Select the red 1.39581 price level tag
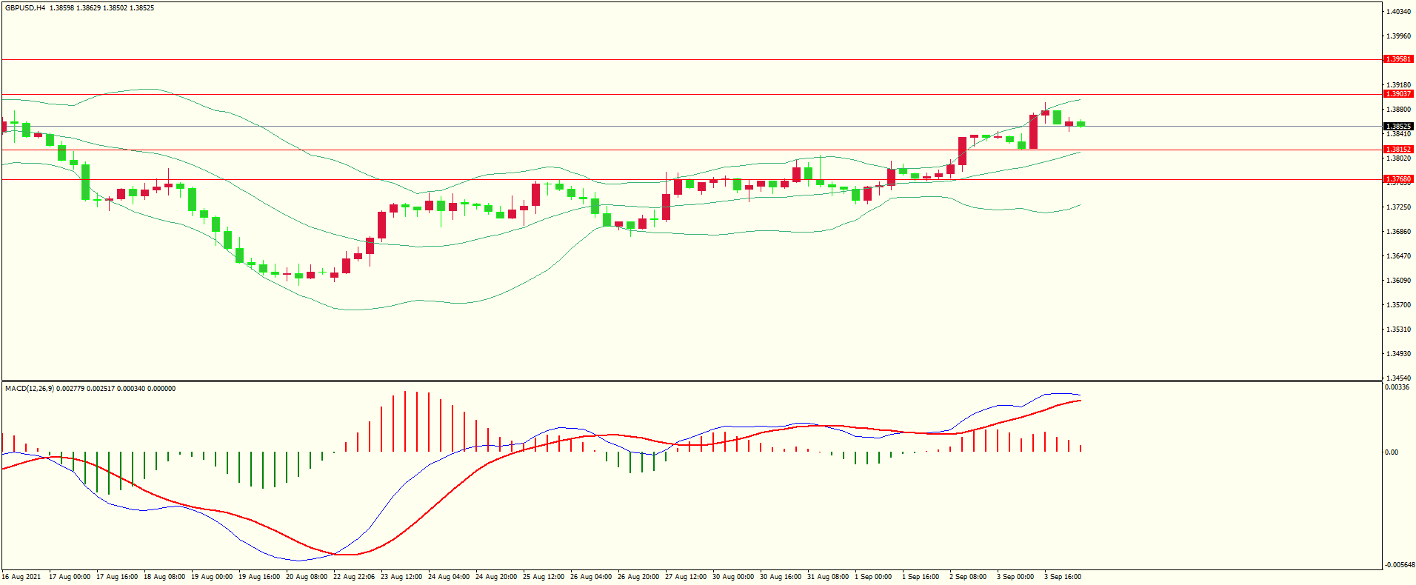The width and height of the screenshot is (1416, 585). tap(1398, 59)
